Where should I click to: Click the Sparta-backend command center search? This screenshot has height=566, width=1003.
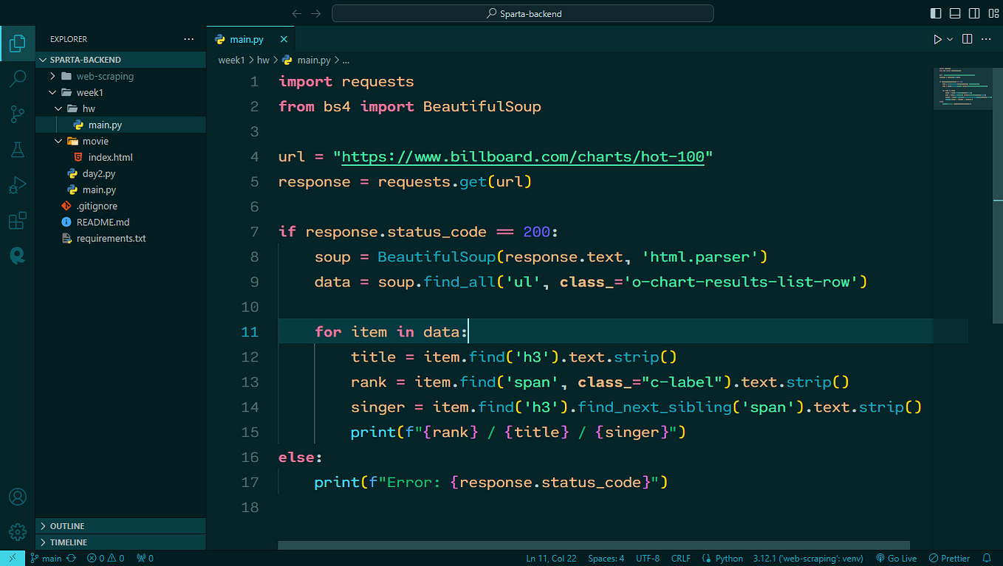522,13
